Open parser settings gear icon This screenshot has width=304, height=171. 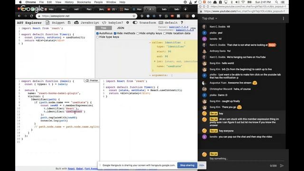click(x=128, y=22)
